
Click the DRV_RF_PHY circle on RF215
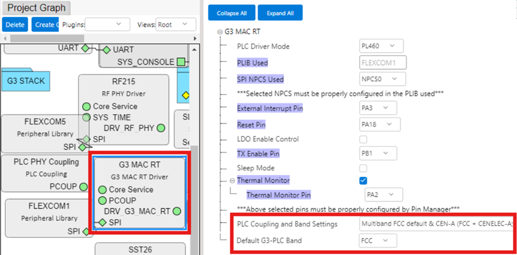[x=161, y=128]
